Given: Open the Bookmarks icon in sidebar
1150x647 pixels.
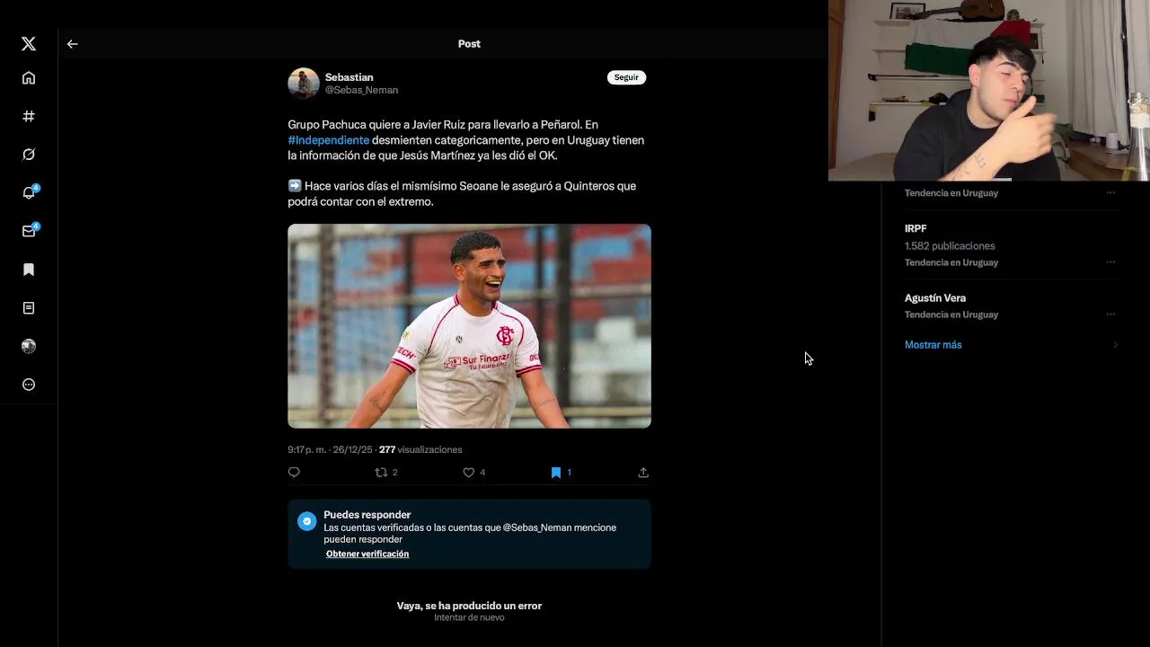Looking at the screenshot, I should (29, 270).
